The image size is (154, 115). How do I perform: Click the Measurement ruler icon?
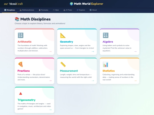pyautogui.click(x=63, y=64)
